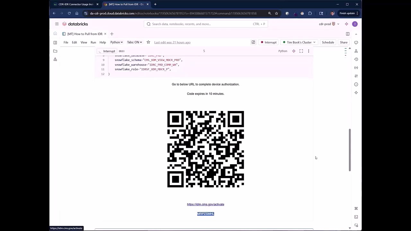Click the code line snowflake_role="IDRSF_VDM_MDCR_P"
Viewport: 411px width, 231px height.
pos(143,69)
